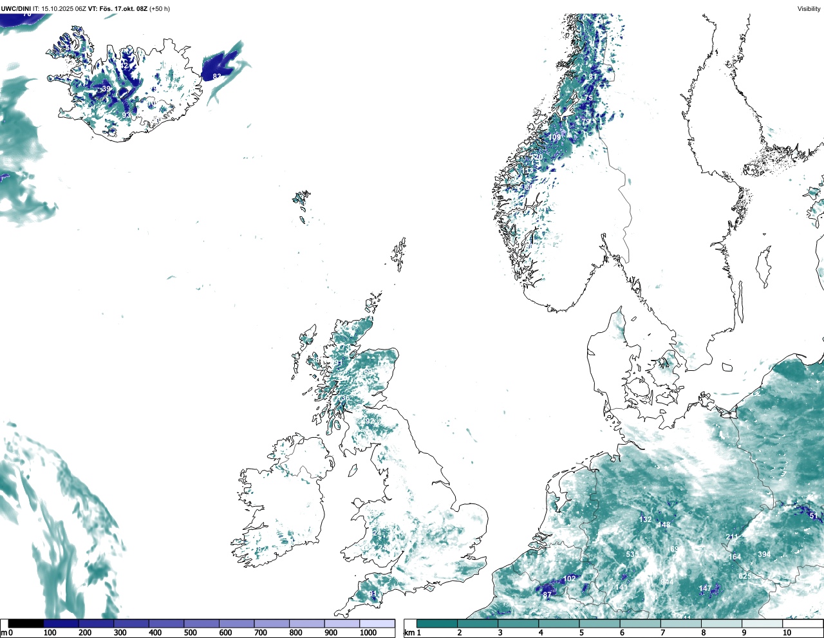Click the '164' visibility value on the map

click(735, 558)
